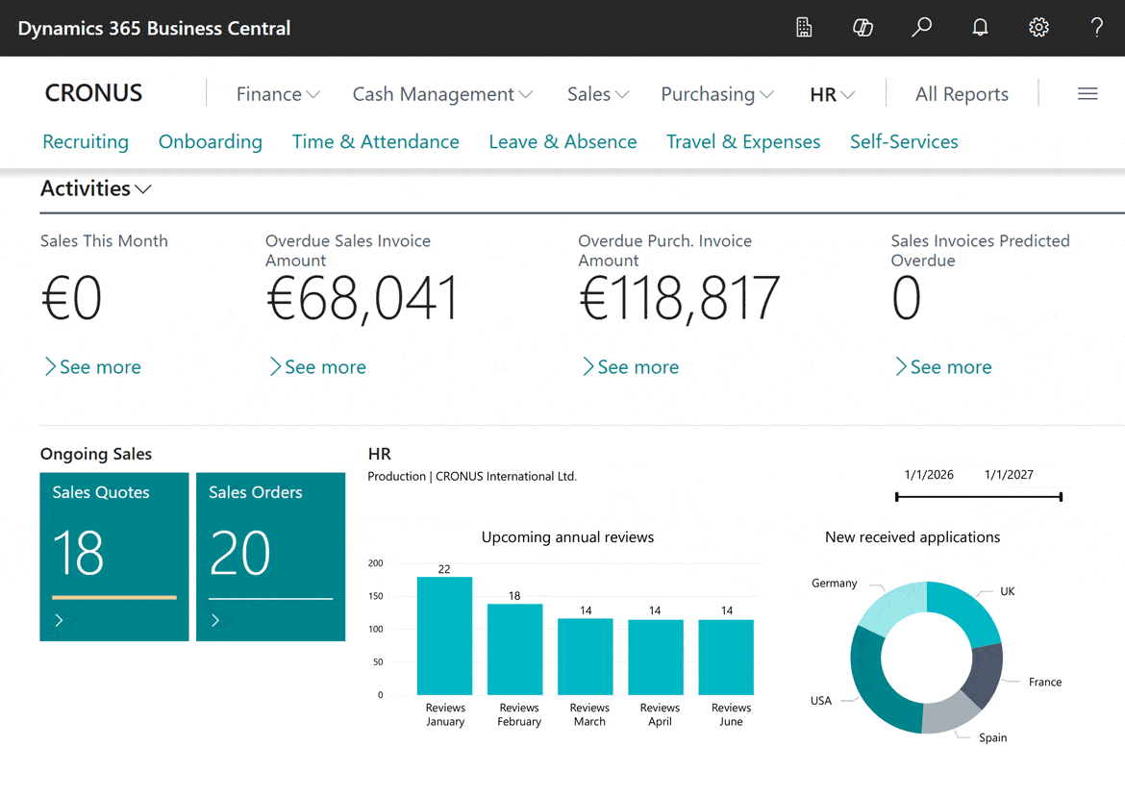Click Production | CRONUS International Ltd. text
1125x796 pixels.
pos(472,476)
